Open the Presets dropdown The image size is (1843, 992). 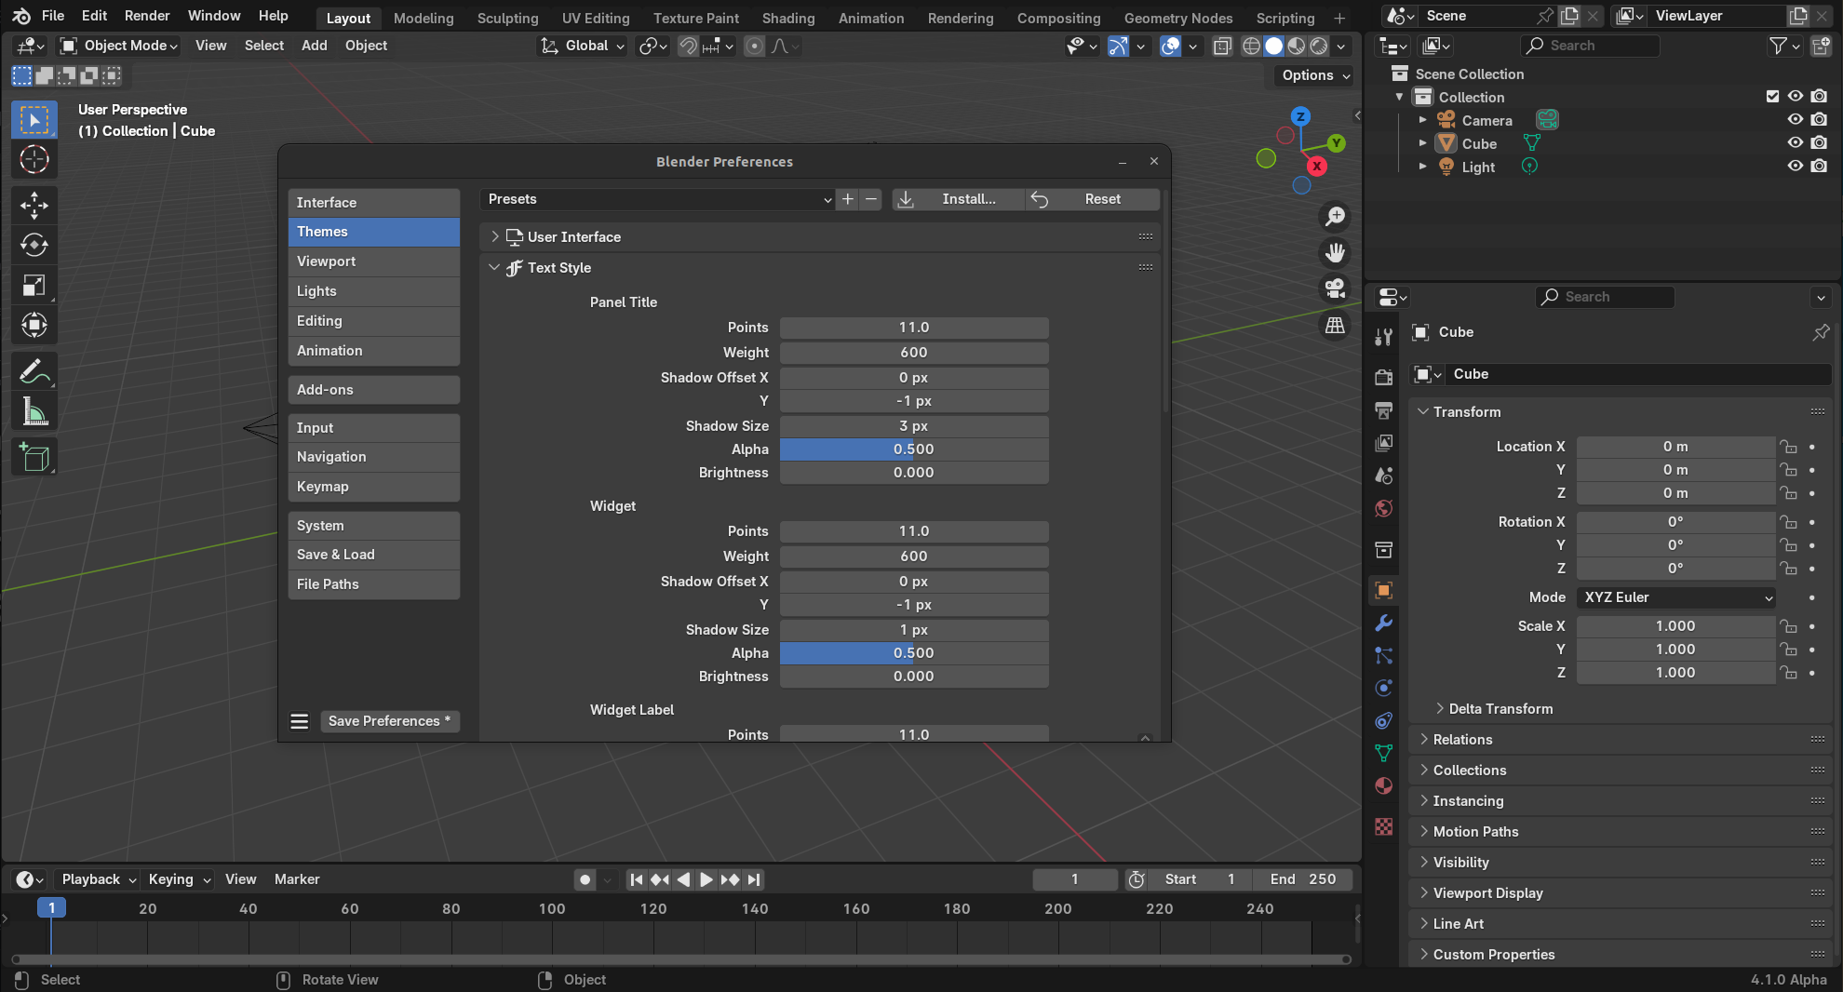(x=657, y=199)
